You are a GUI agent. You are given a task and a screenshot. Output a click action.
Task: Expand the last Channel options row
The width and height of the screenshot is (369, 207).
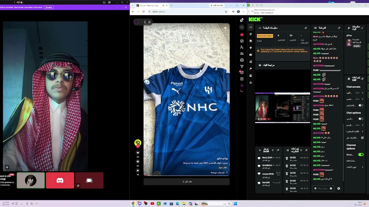tap(362, 167)
